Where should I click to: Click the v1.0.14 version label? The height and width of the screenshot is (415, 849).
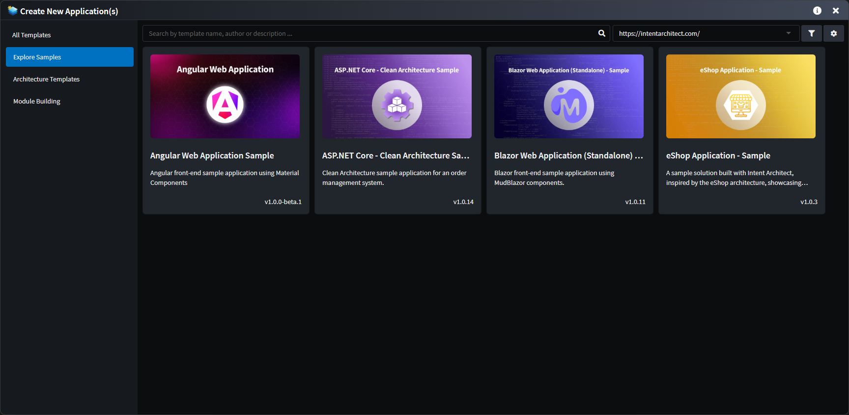(x=463, y=202)
